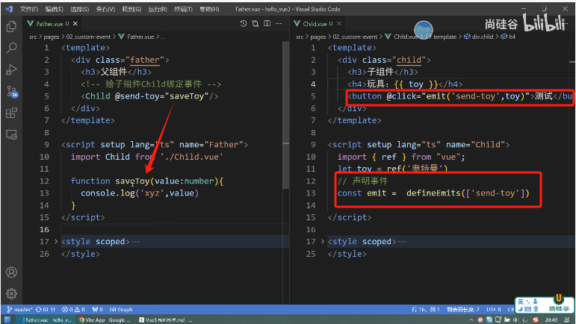Open the 终端(T) menu
This screenshot has height=324, width=576.
coord(183,9)
